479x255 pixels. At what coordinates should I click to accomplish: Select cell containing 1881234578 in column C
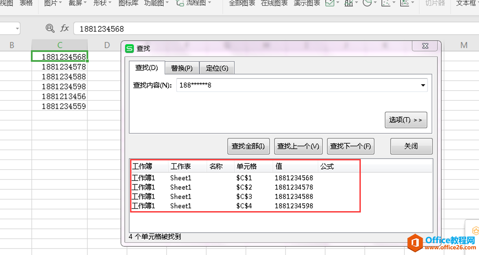[x=60, y=67]
